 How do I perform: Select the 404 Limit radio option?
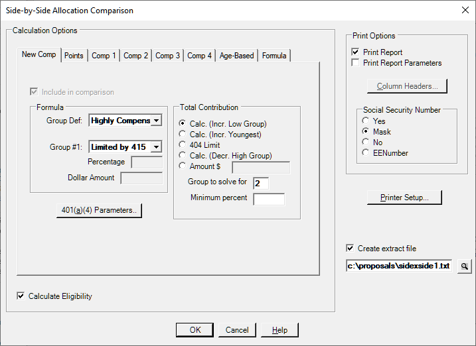click(182, 144)
